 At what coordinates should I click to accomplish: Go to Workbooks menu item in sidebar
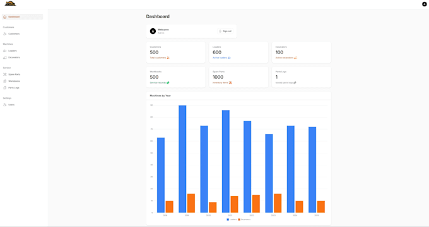pyautogui.click(x=14, y=81)
